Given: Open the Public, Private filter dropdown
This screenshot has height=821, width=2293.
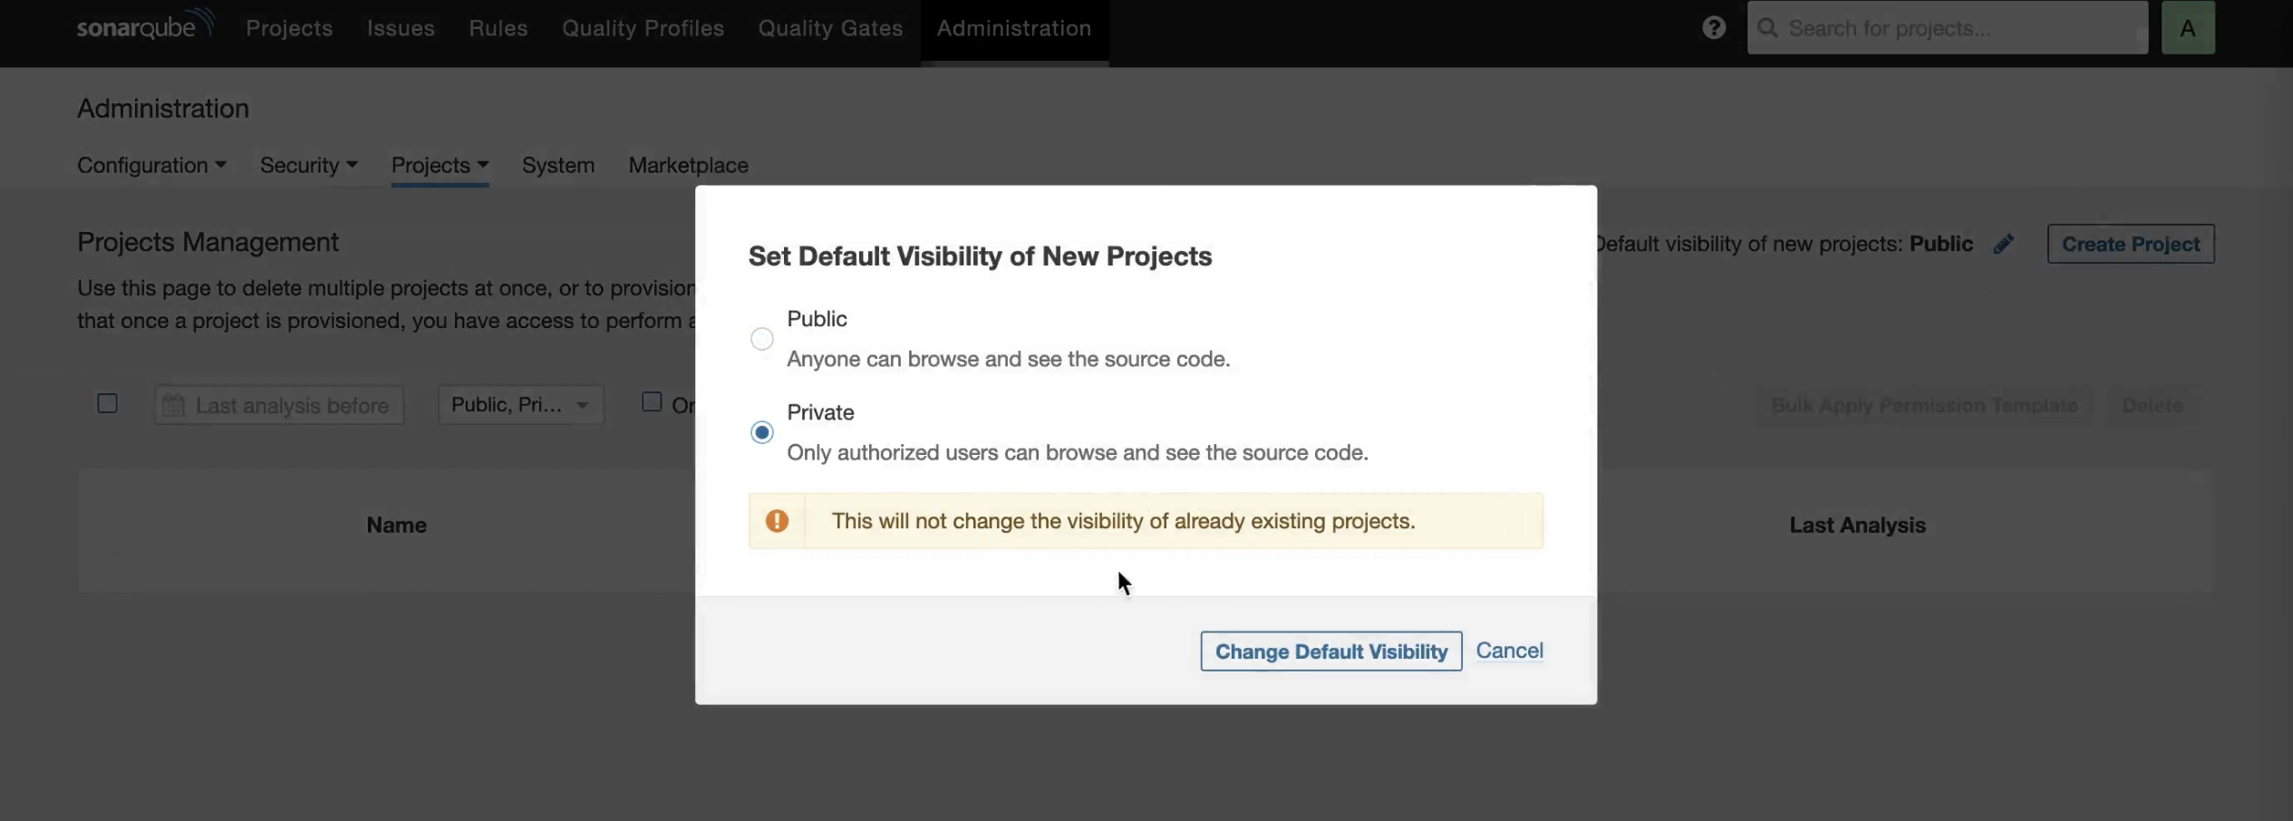Looking at the screenshot, I should (520, 404).
